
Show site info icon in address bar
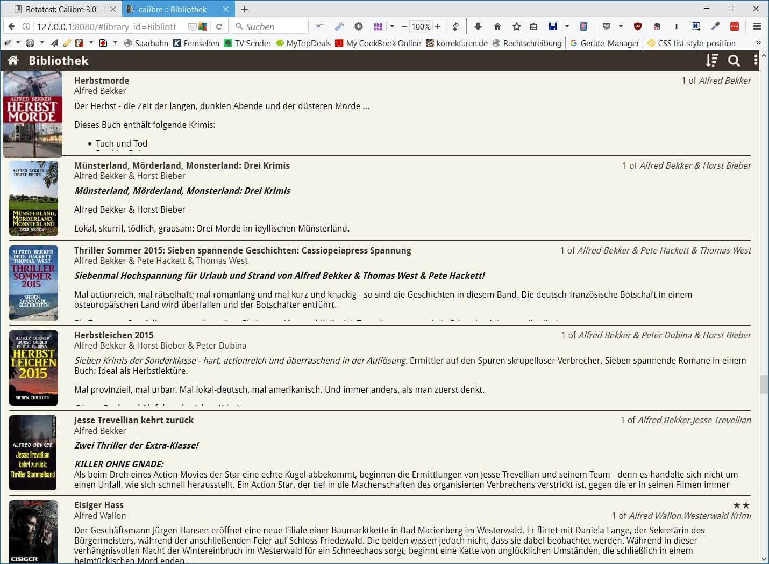pos(26,26)
